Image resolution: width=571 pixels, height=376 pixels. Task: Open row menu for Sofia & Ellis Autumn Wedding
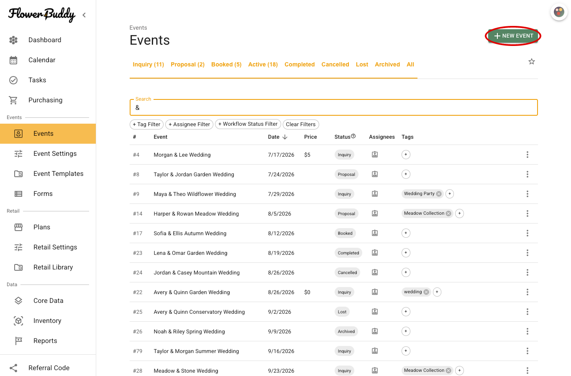527,233
